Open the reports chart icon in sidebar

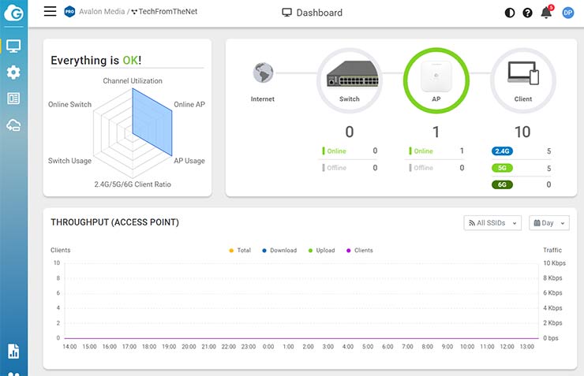coord(13,351)
